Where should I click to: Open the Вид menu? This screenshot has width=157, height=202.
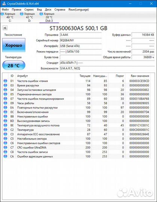pos(39,9)
